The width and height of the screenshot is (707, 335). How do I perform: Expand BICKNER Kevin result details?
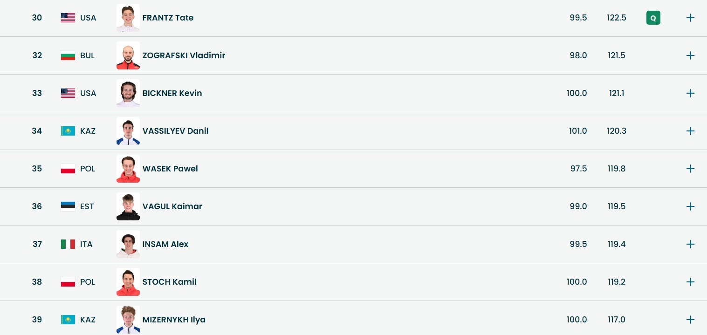tap(690, 93)
